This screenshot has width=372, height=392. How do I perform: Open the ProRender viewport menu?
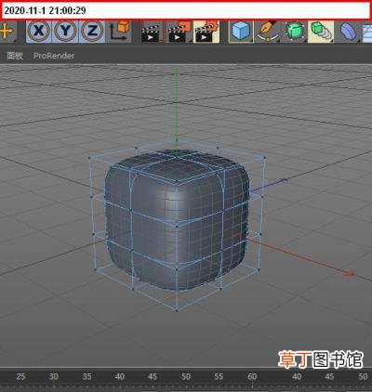click(54, 56)
